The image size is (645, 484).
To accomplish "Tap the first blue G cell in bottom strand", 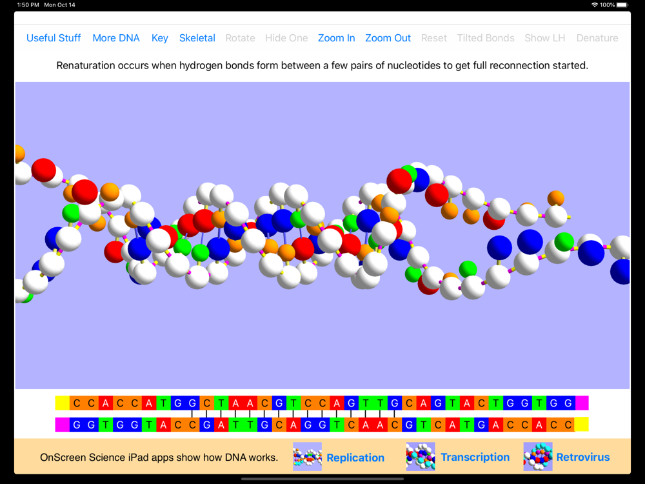I will tap(77, 425).
